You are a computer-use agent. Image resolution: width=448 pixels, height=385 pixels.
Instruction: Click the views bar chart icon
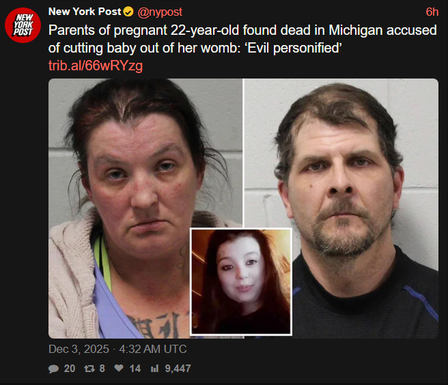(x=154, y=369)
